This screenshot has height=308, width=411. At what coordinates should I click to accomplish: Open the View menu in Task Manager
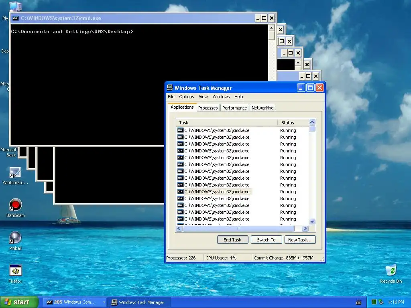pos(203,97)
